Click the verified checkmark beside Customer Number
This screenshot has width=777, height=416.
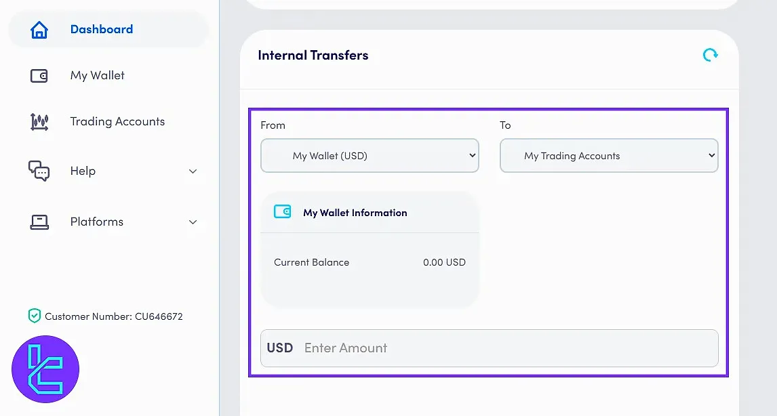(35, 315)
